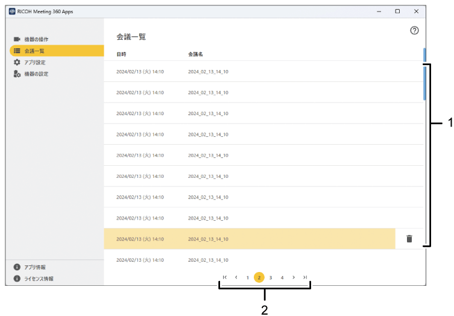454x316 pixels.
Task: Select page 4 in pagination
Action: [x=282, y=277]
